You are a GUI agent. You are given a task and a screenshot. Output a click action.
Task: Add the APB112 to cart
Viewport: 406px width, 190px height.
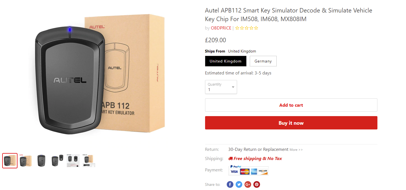[291, 105]
